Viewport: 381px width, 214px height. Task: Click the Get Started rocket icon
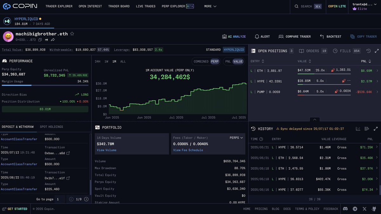point(4,209)
